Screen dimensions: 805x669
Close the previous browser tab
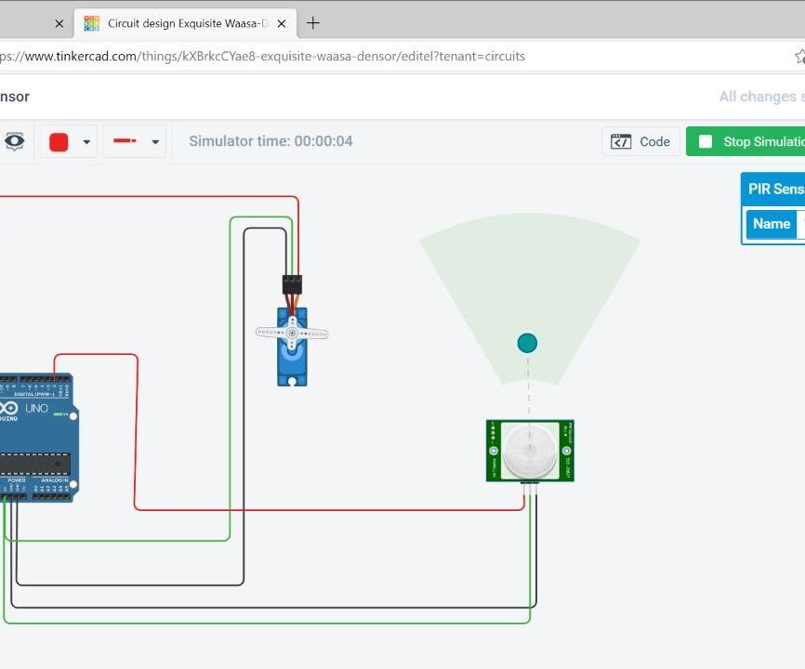click(59, 23)
